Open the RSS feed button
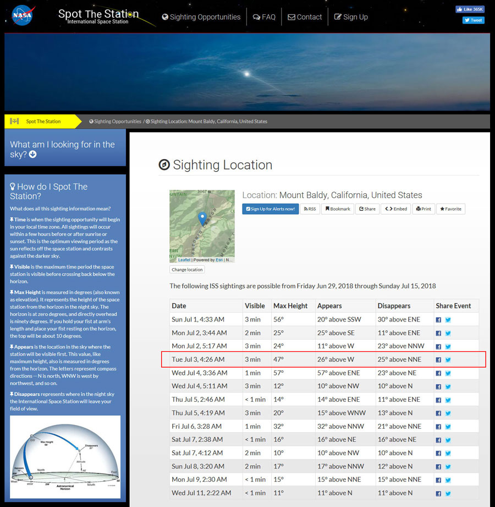This screenshot has height=507, width=495. 309,209
